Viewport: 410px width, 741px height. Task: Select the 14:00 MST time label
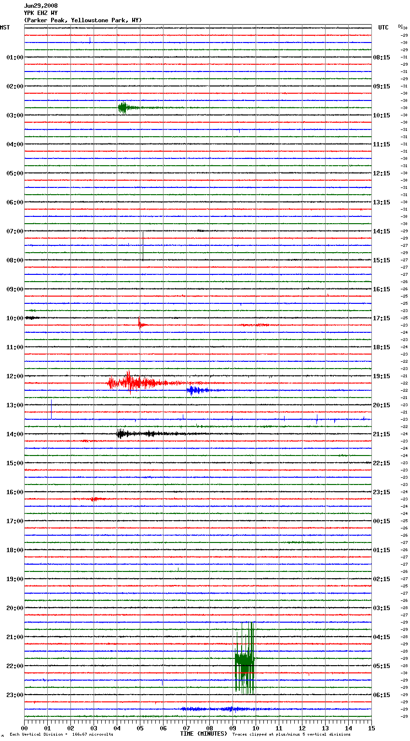(14, 434)
